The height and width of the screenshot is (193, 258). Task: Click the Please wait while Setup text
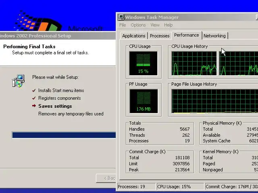pos(55,77)
